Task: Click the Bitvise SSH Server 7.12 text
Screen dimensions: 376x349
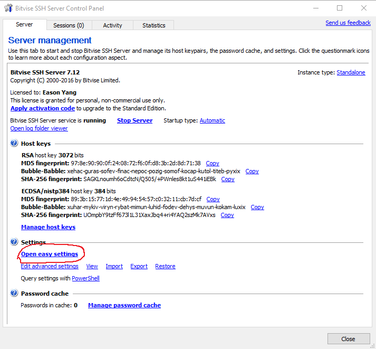Action: (x=45, y=72)
